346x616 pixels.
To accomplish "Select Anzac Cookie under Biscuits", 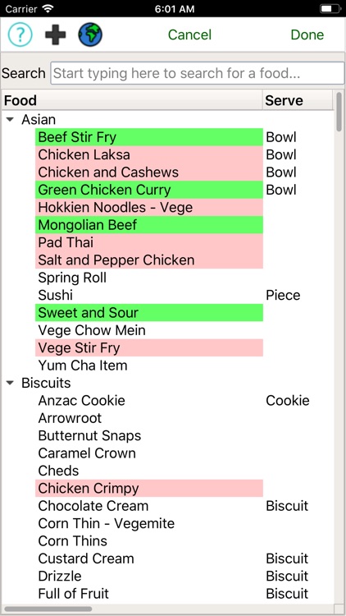I will click(x=82, y=400).
